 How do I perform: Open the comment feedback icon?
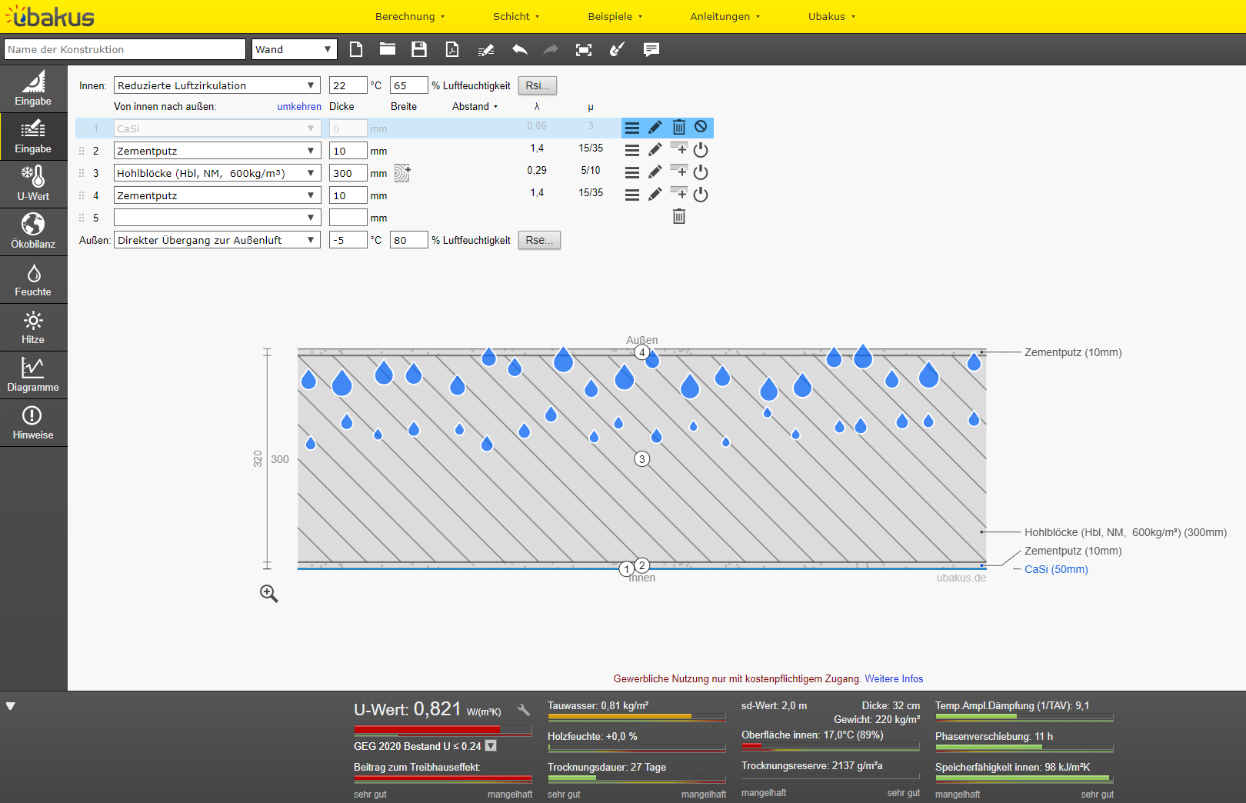point(651,50)
